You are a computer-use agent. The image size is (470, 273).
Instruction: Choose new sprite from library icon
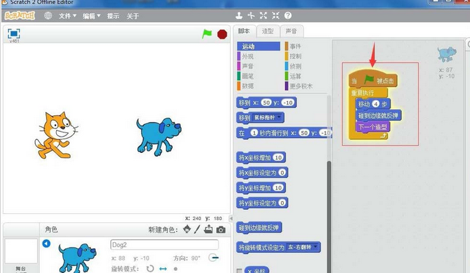coord(187,229)
